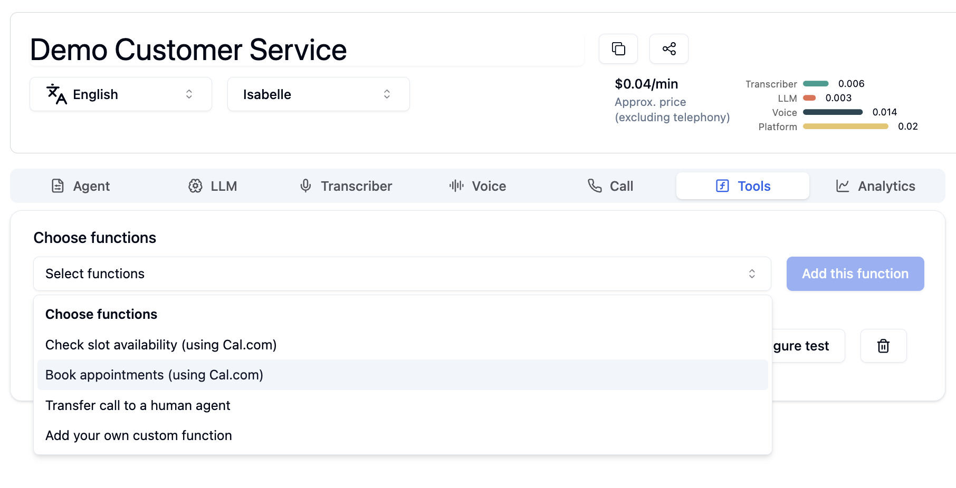
Task: Click the Voice value 0.014
Action: pyautogui.click(x=885, y=112)
